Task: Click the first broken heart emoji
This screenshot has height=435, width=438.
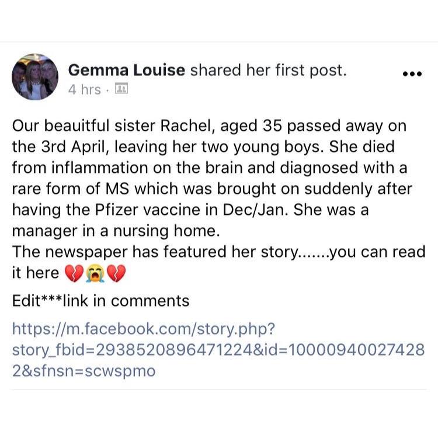Action: [x=74, y=273]
